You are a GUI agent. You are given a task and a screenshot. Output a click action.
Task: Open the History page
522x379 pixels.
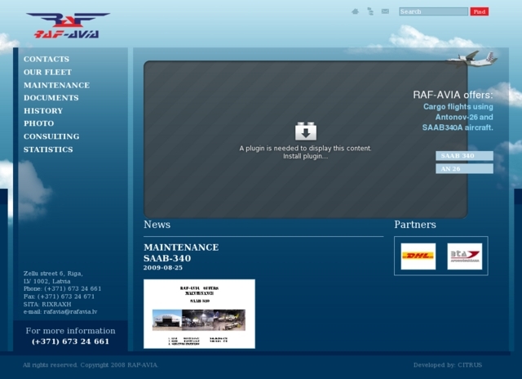click(43, 111)
